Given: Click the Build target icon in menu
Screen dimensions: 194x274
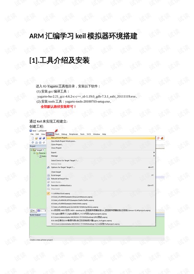Looking at the screenshot, I should [x=48, y=175].
